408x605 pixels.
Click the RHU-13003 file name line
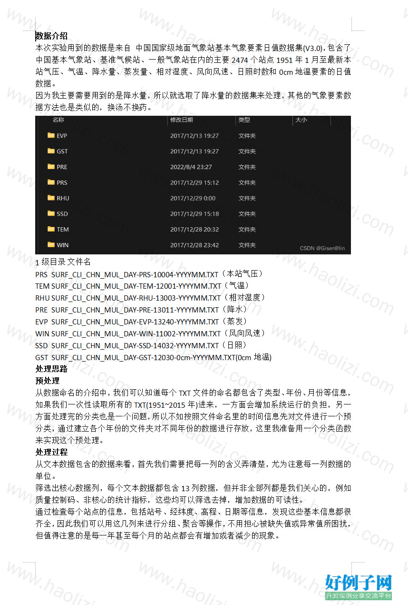(150, 298)
